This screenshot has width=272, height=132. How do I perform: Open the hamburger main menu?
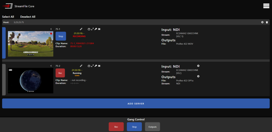266,6
